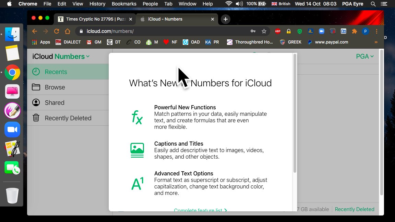Open Shared in the sidebar
This screenshot has width=395, height=222.
(68, 103)
